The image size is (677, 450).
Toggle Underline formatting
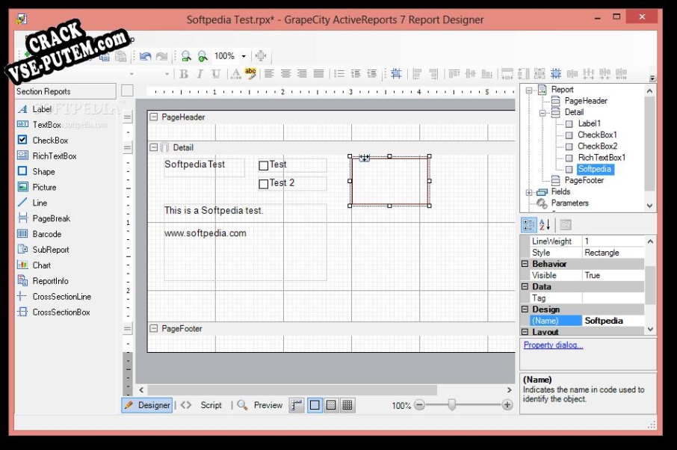coord(216,74)
